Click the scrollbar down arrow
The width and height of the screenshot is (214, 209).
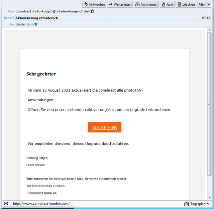(209, 198)
